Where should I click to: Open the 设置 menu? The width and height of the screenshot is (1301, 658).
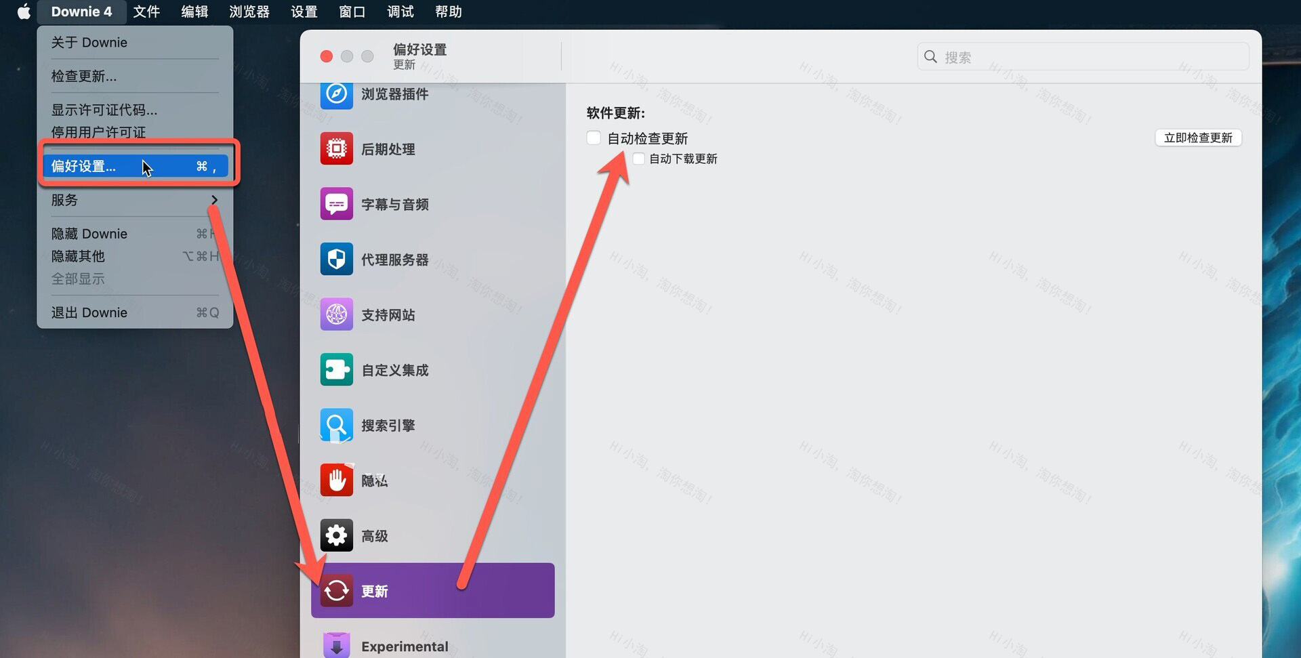click(304, 12)
